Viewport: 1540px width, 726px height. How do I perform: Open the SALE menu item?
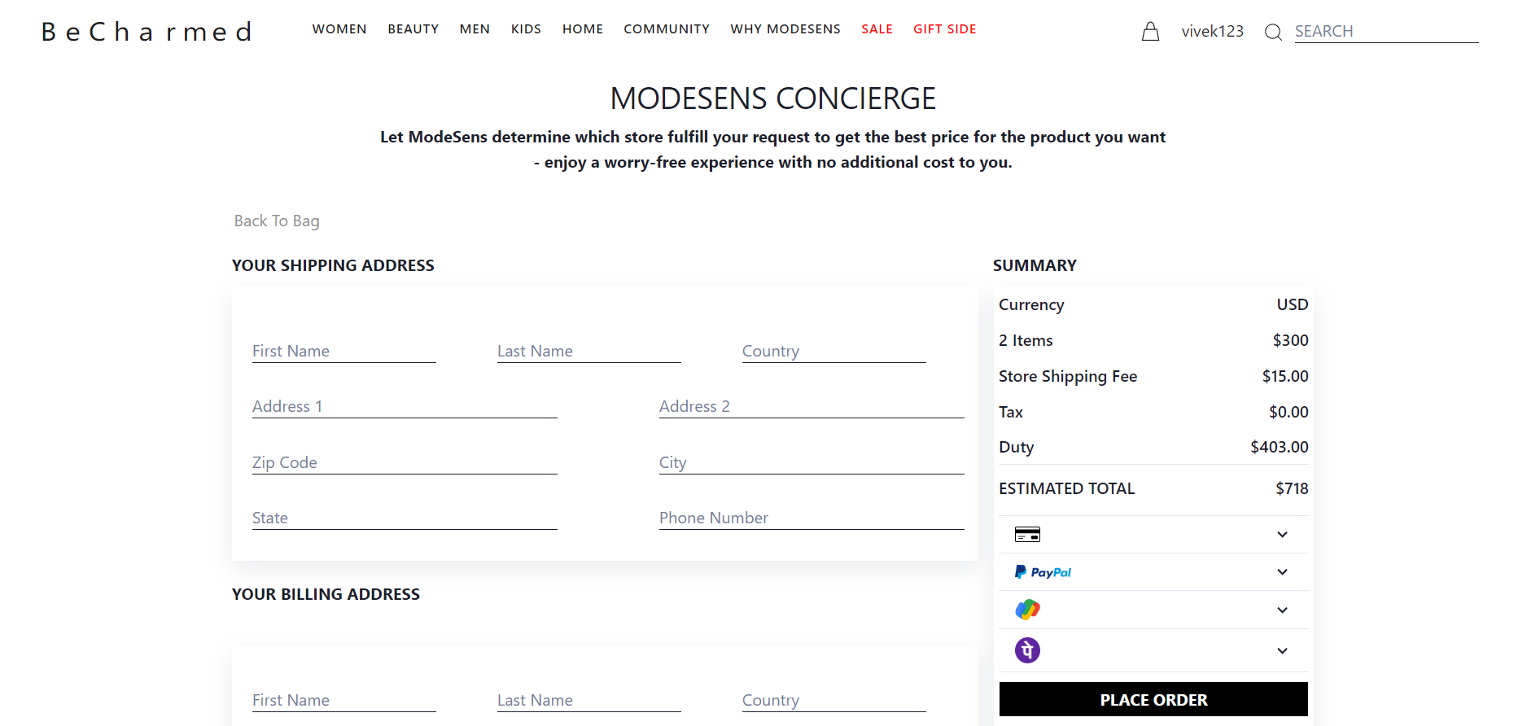[877, 28]
